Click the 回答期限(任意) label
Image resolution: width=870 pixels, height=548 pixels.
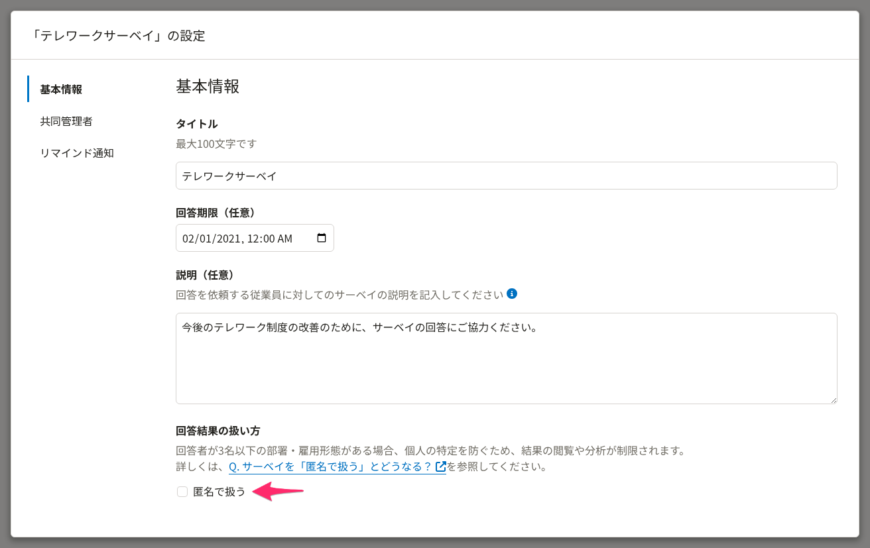[x=216, y=213]
